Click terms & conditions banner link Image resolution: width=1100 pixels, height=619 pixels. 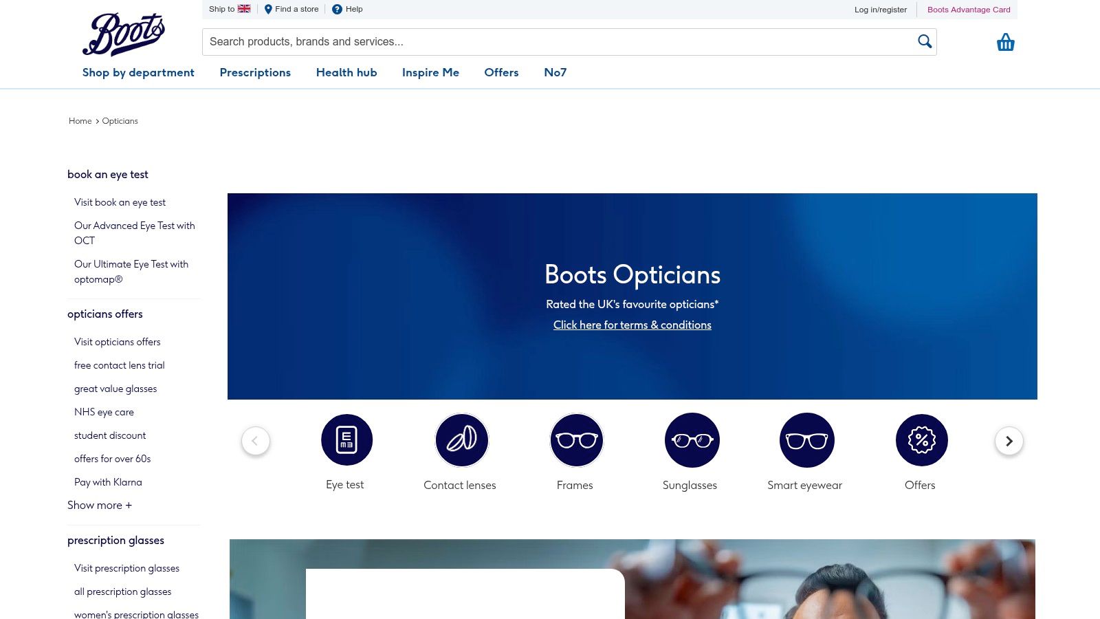pyautogui.click(x=632, y=325)
